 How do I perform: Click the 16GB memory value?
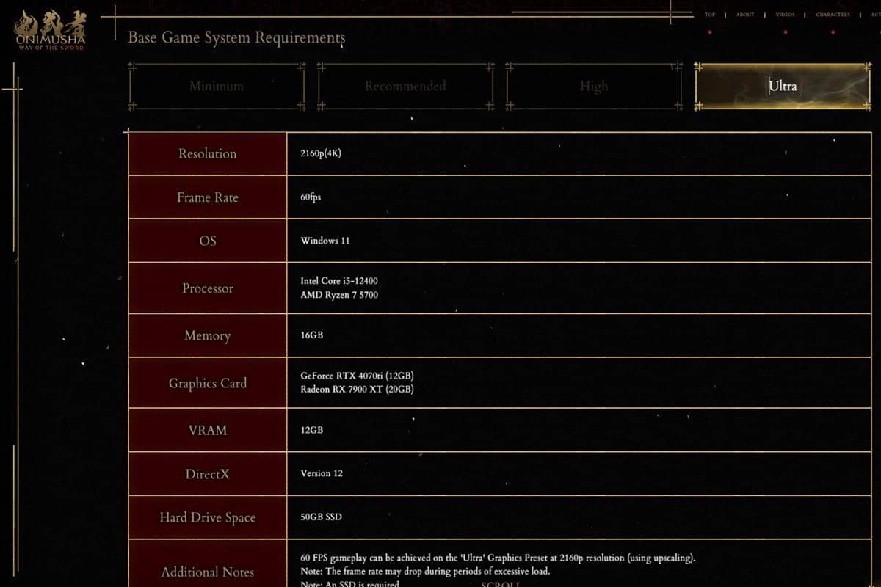pyautogui.click(x=311, y=335)
